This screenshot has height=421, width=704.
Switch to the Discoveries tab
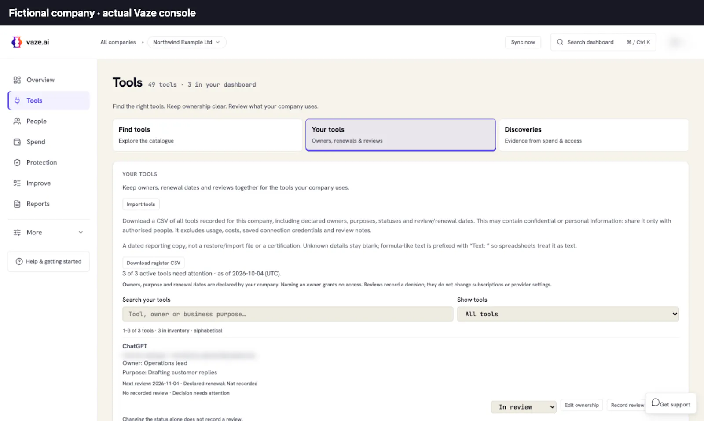594,135
